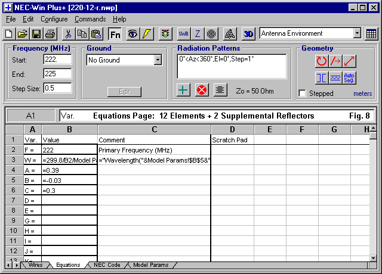Image resolution: width=382 pixels, height=274 pixels.
Task: Click the Cut scissors icon
Action: [68, 34]
